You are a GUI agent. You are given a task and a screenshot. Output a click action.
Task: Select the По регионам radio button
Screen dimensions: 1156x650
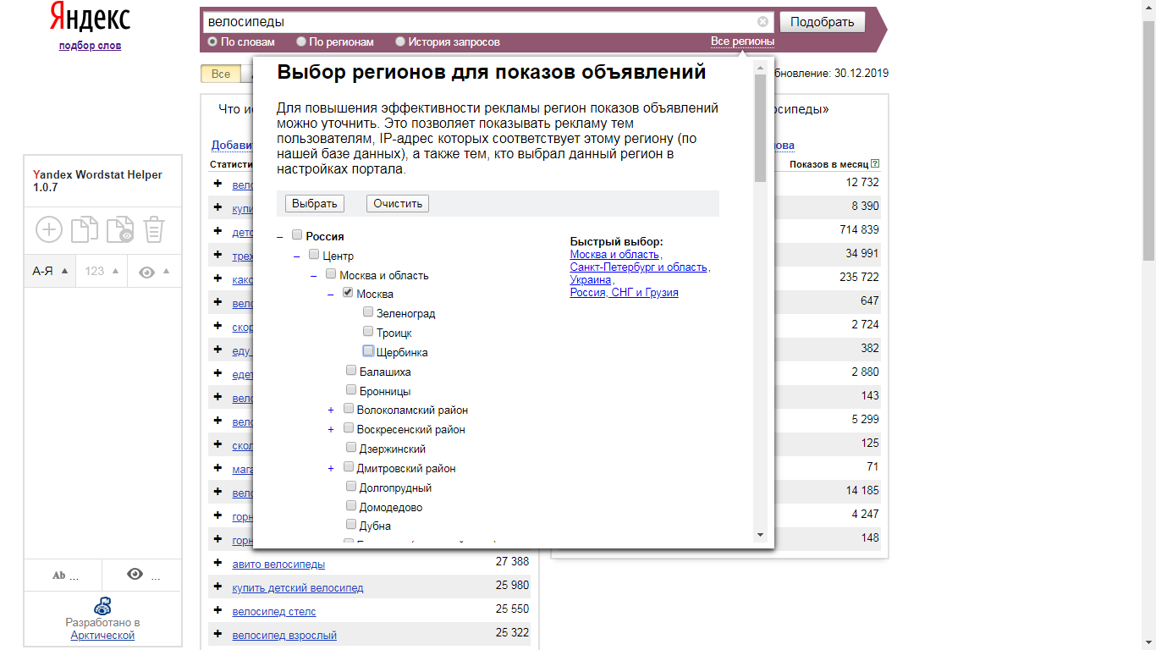point(300,41)
